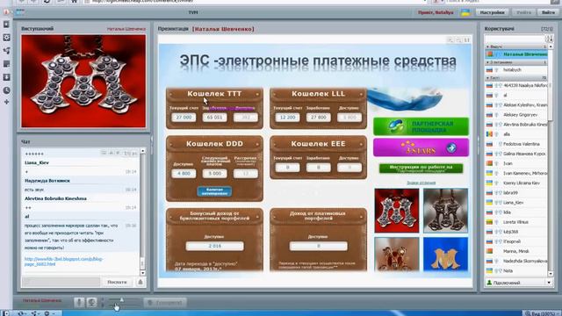Select user Ivan in users list
The width and height of the screenshot is (562, 316).
[516, 163]
